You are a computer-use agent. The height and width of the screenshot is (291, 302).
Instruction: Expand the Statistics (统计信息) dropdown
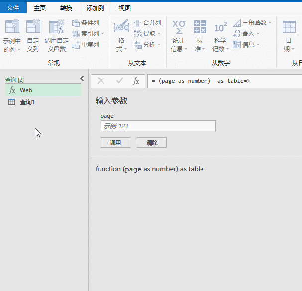186,49
